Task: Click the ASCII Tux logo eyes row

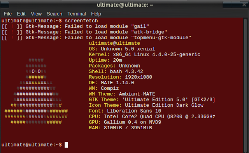Action: [x=36, y=71]
